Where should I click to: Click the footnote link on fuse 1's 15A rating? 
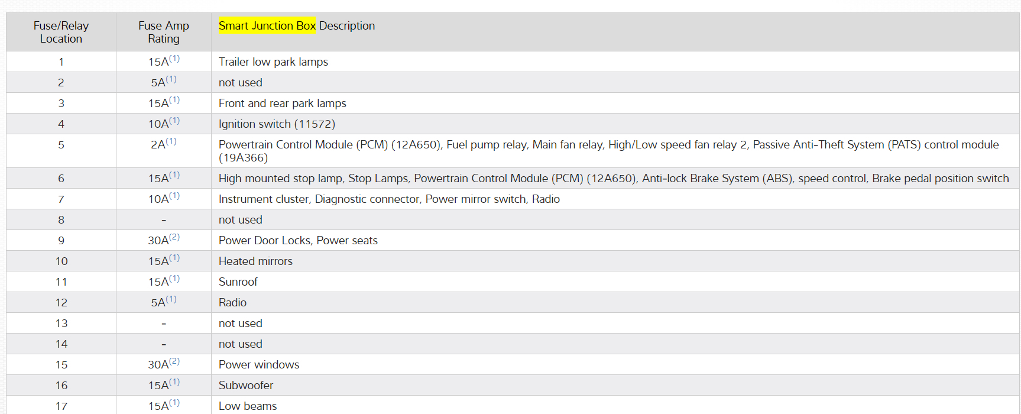174,59
